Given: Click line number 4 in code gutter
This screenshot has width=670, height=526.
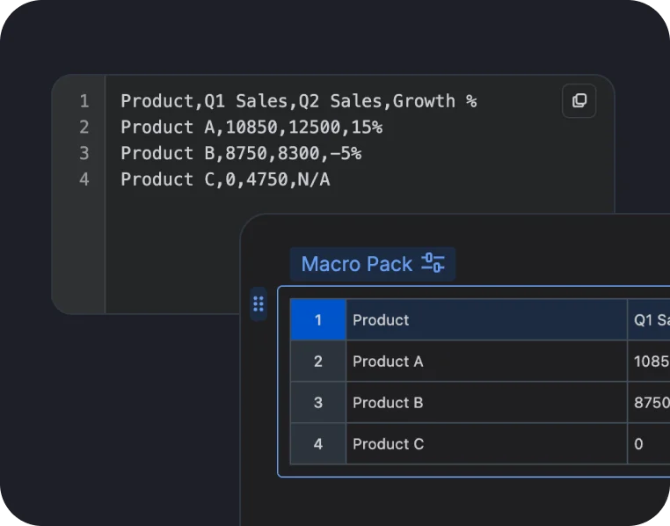Looking at the screenshot, I should point(84,179).
